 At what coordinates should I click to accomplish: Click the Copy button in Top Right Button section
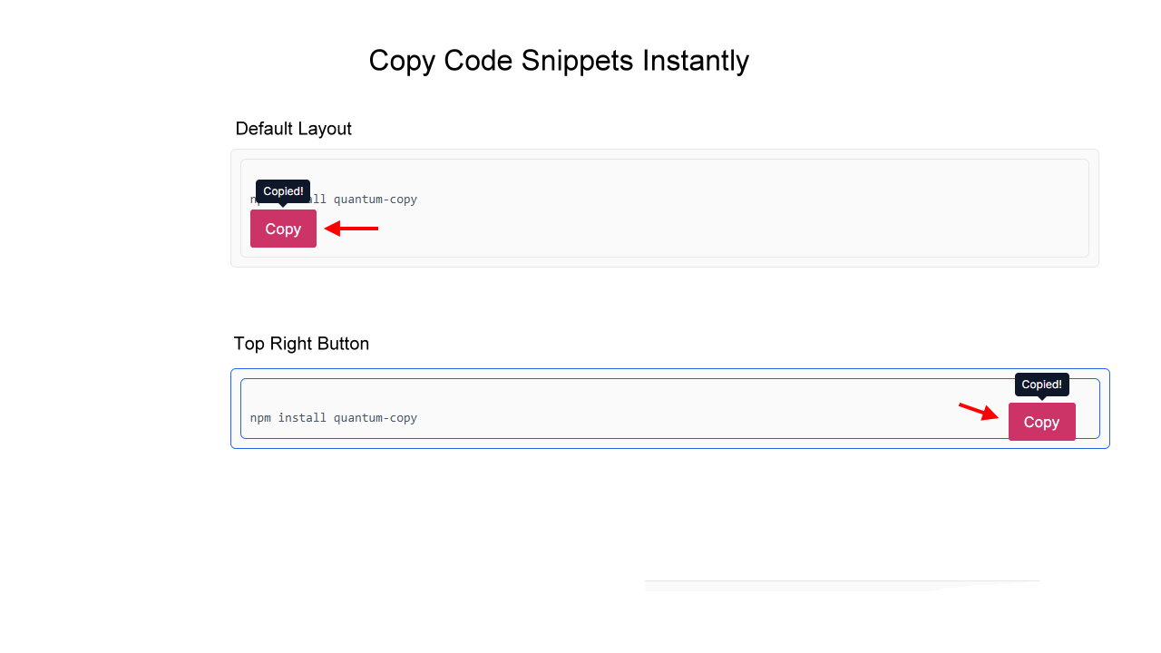1041,422
